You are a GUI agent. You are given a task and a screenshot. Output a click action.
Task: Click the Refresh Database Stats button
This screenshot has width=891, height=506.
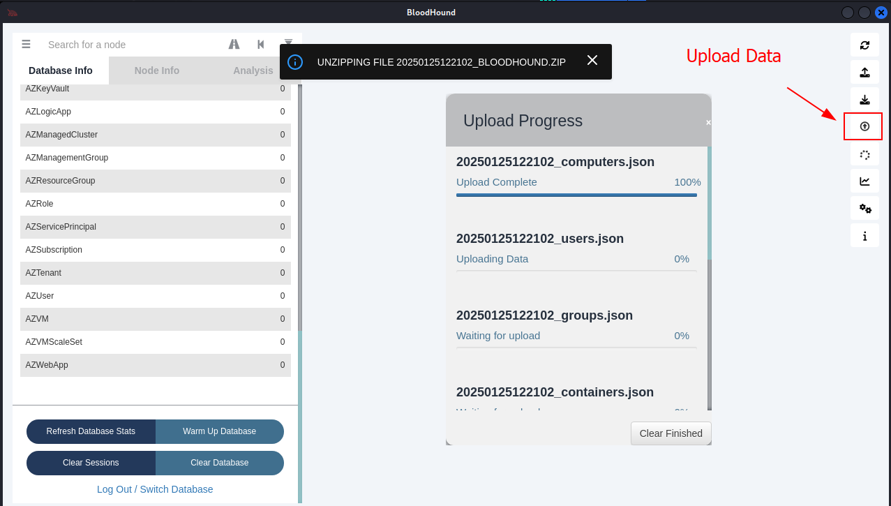91,431
